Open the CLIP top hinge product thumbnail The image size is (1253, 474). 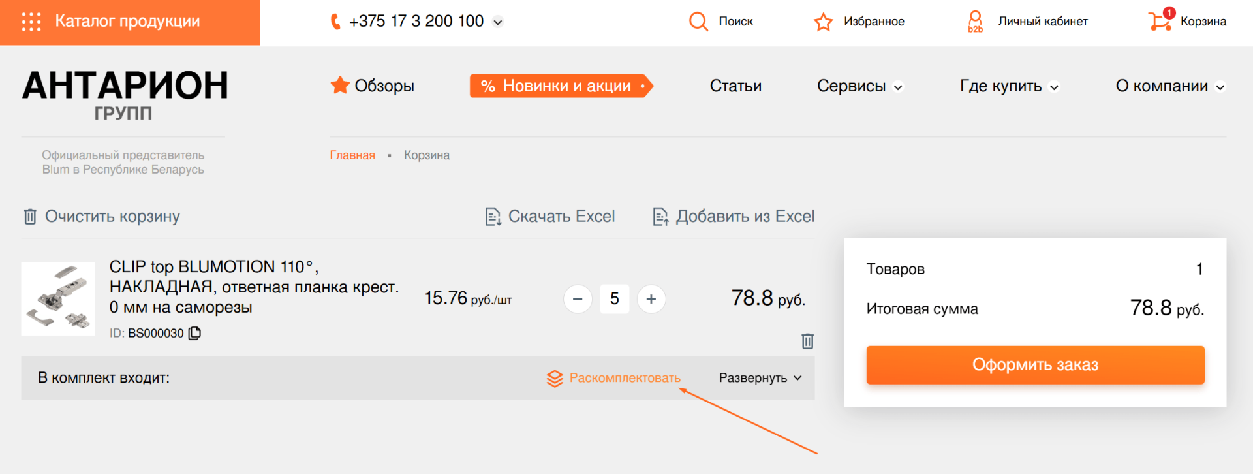pos(58,298)
